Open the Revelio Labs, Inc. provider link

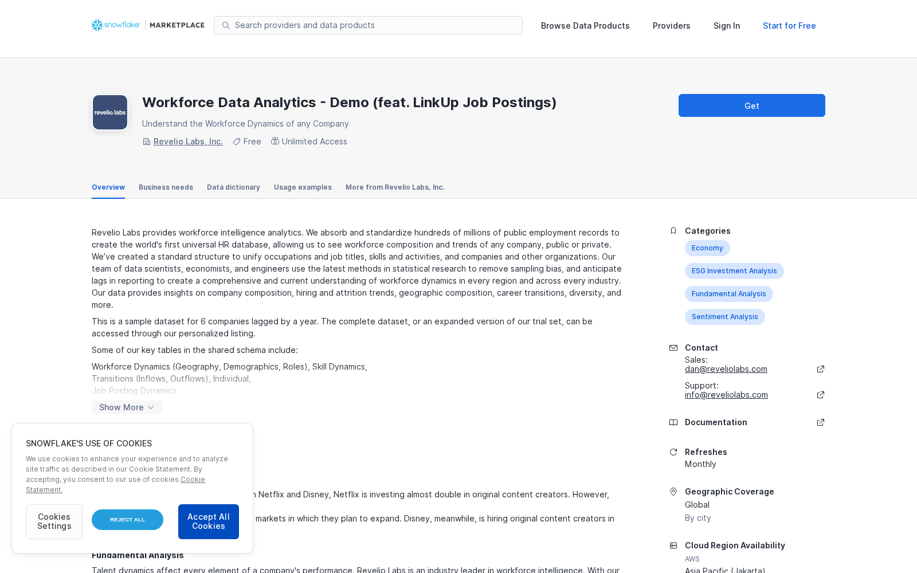coord(188,142)
